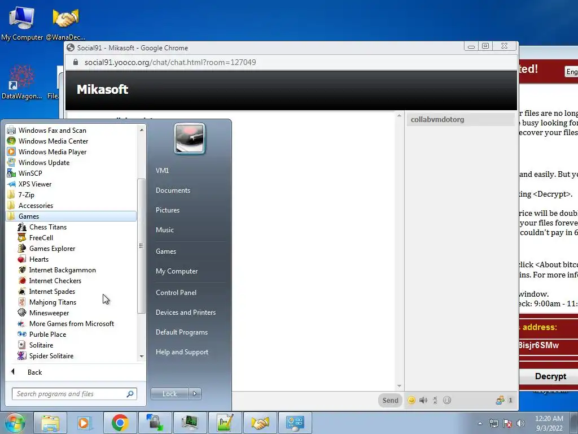This screenshot has width=578, height=434.
Task: Open Devices and Printers
Action: point(186,313)
